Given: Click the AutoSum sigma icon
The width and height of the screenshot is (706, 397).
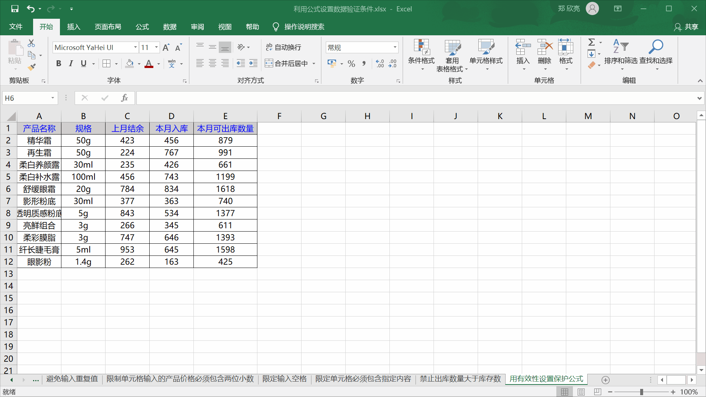Looking at the screenshot, I should click(591, 42).
